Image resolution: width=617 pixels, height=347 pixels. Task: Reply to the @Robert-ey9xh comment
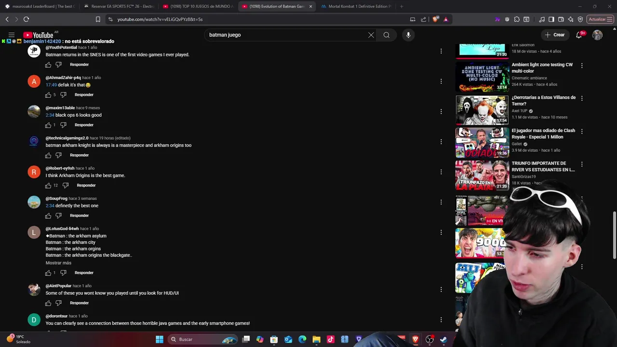[86, 186]
